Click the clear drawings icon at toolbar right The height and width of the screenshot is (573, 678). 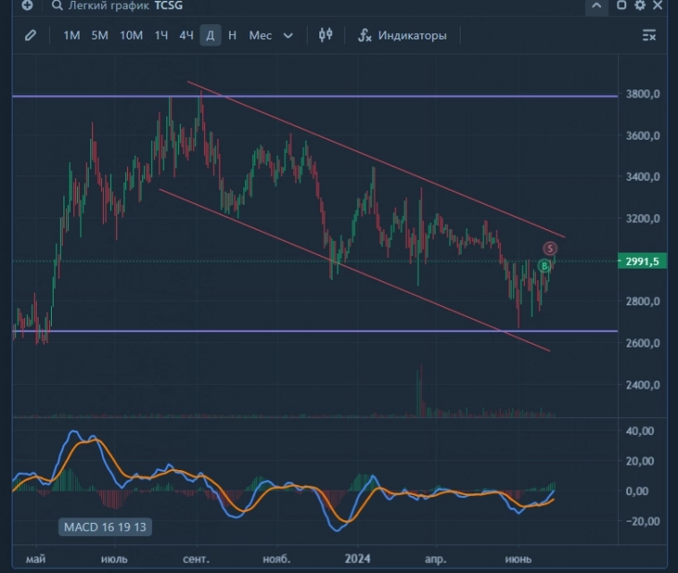tap(649, 36)
